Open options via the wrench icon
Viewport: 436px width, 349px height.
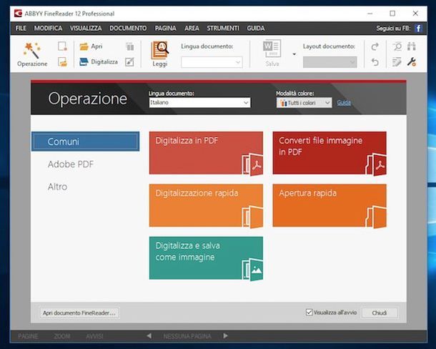tap(412, 62)
